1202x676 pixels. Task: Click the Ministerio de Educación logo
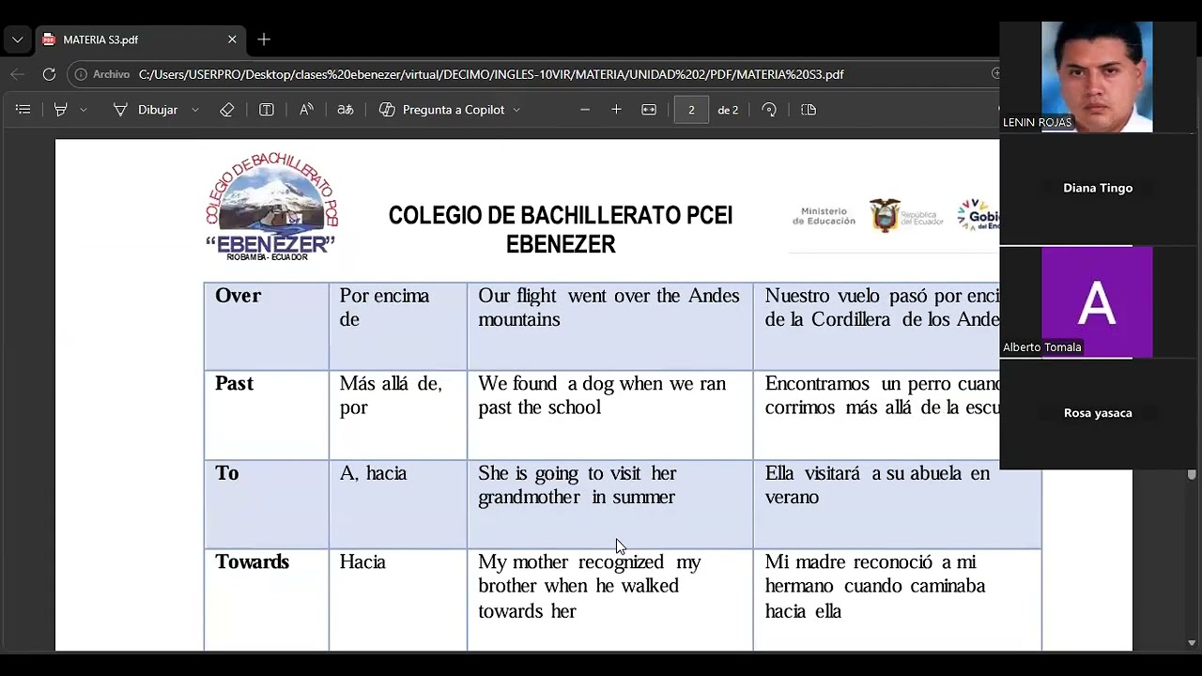coord(824,217)
